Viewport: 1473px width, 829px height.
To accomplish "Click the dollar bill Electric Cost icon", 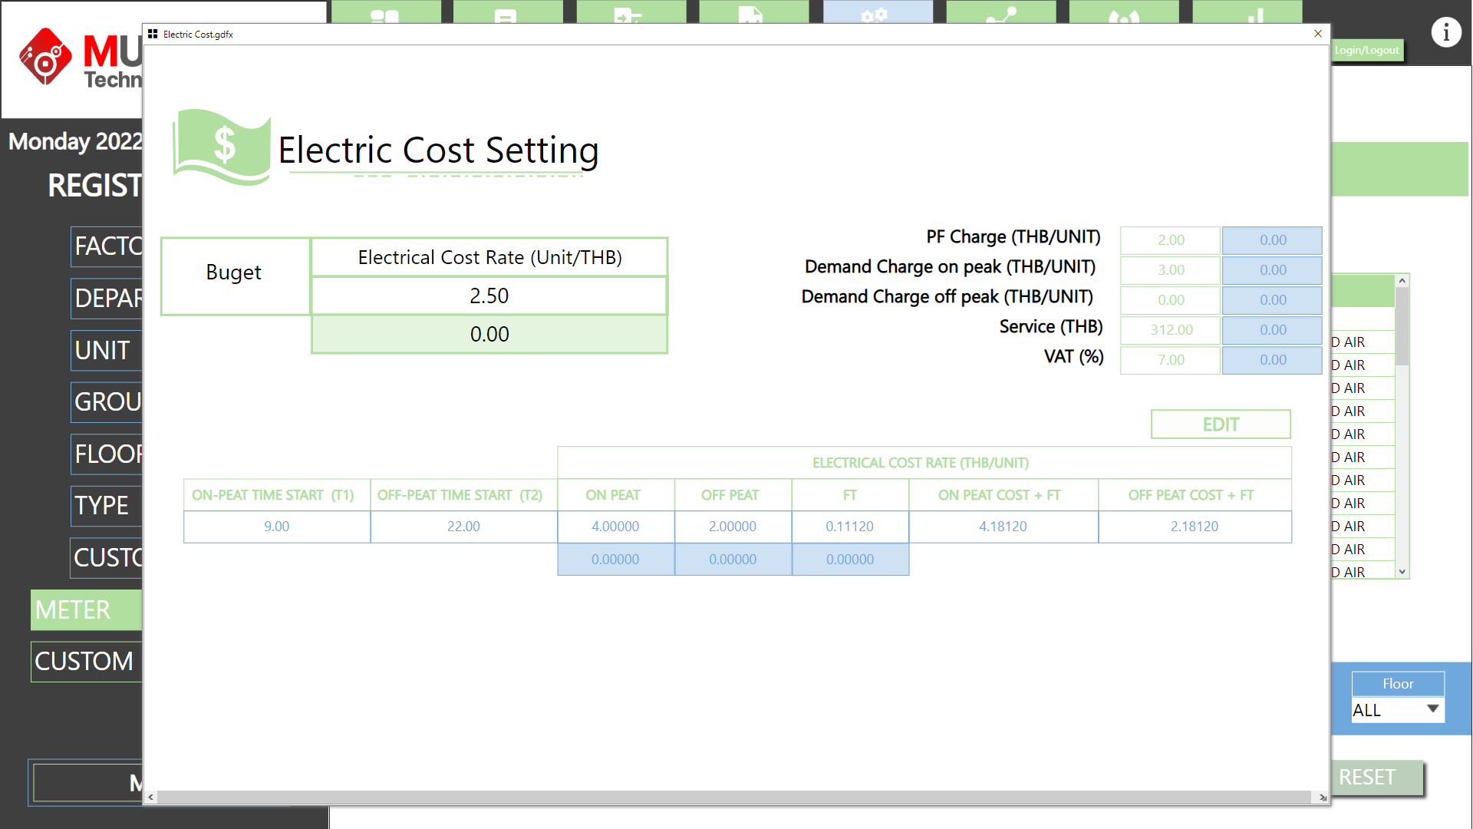I will point(222,146).
